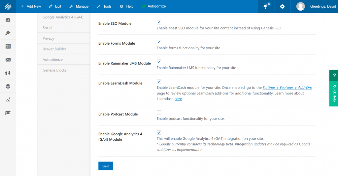Image resolution: width=338 pixels, height=176 pixels.
Task: Open the Tools menu
Action: [x=104, y=6]
